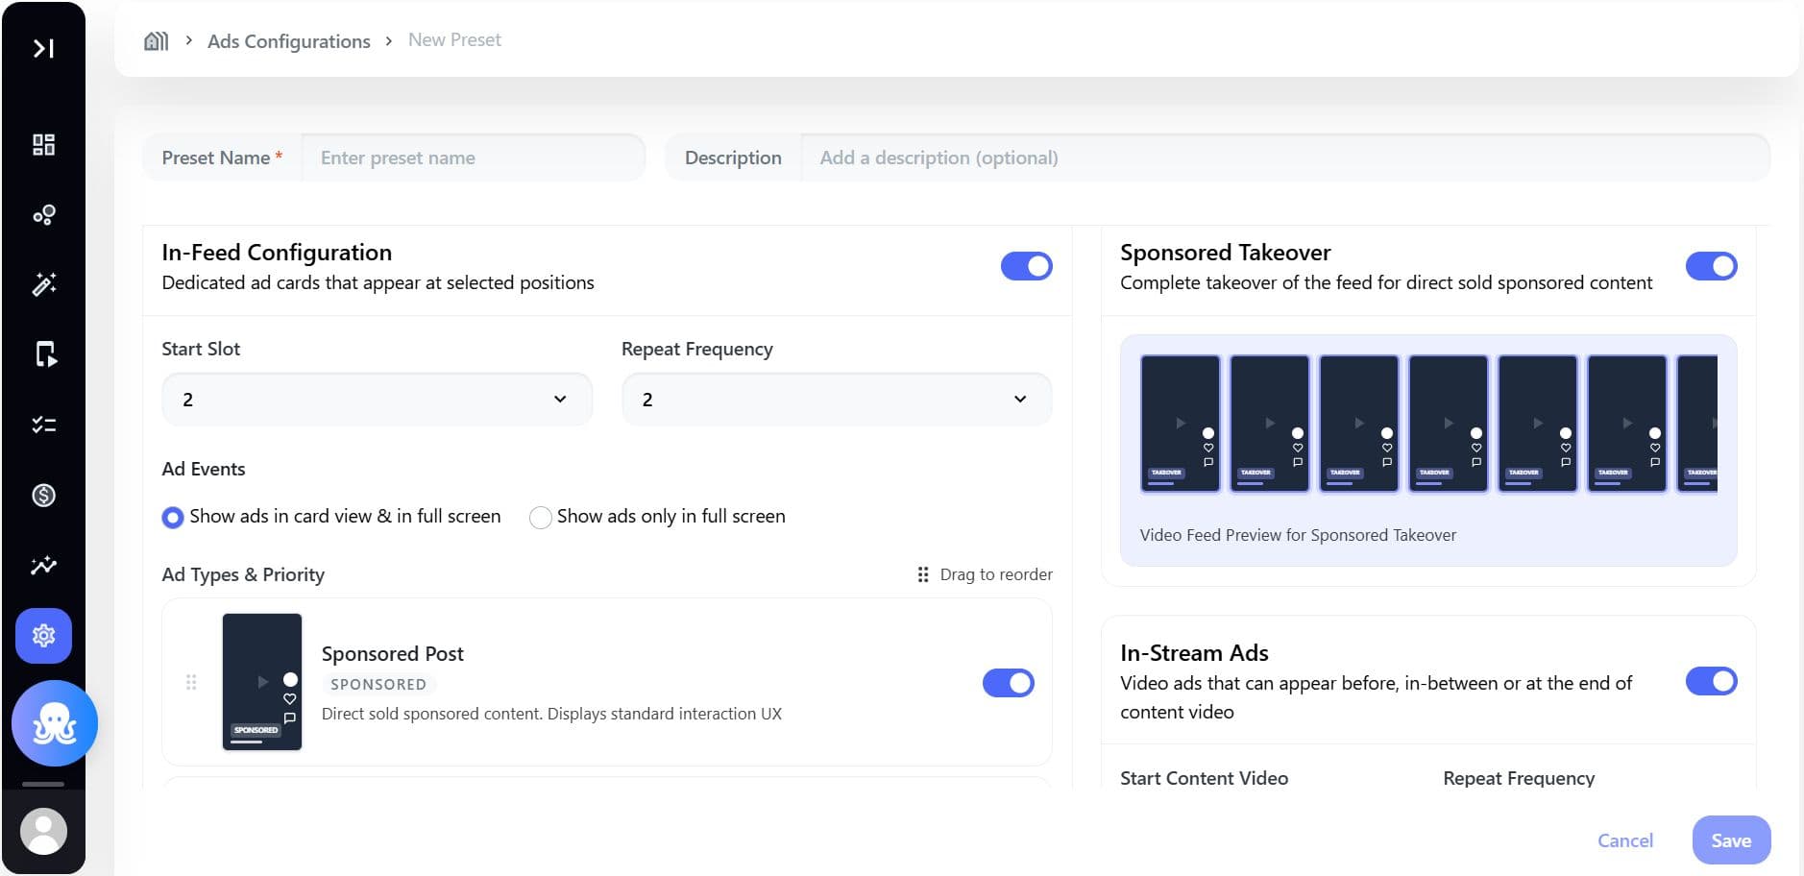Click Ads Configurations breadcrumb link
The image size is (1804, 876).
(x=288, y=41)
